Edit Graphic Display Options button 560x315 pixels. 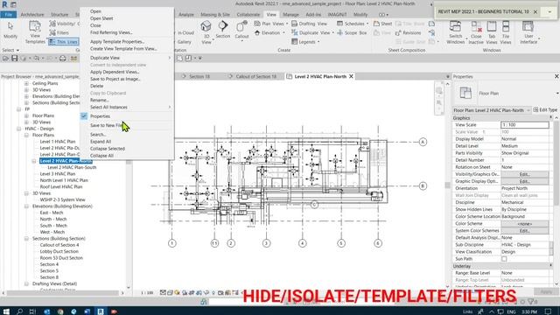(x=525, y=181)
